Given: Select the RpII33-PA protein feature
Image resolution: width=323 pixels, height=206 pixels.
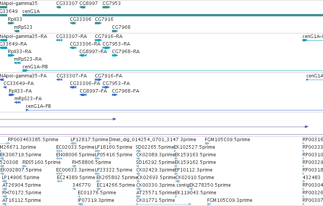Looking at the screenshot, I should (11, 95).
